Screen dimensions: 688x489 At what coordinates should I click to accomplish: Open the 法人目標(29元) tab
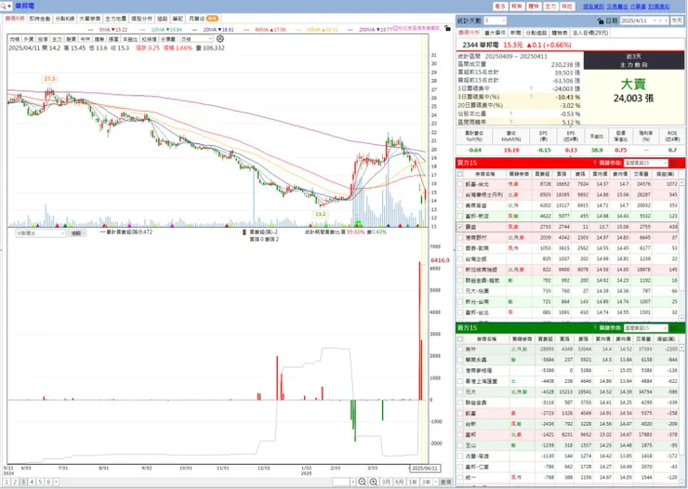coord(590,33)
